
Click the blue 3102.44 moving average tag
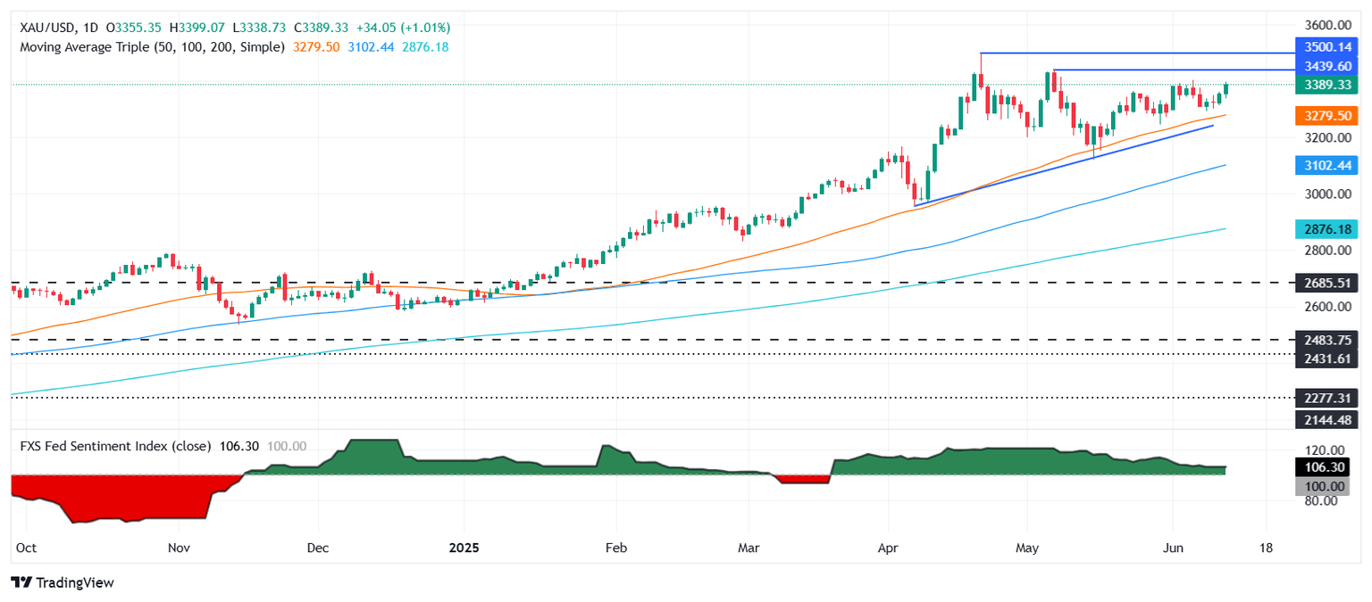click(x=1326, y=165)
